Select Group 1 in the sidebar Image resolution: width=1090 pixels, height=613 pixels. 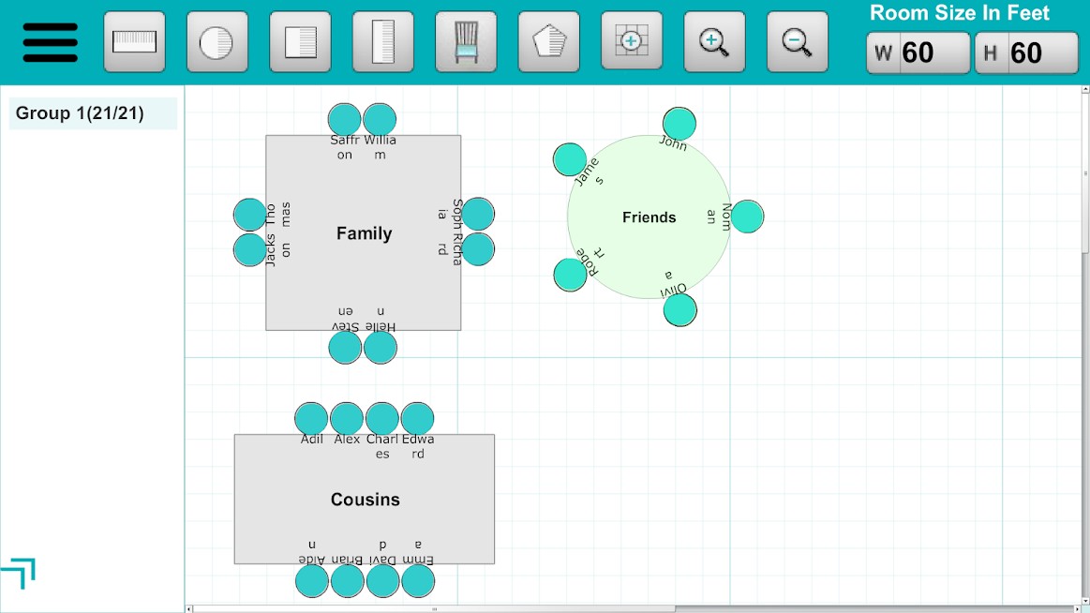pyautogui.click(x=93, y=113)
